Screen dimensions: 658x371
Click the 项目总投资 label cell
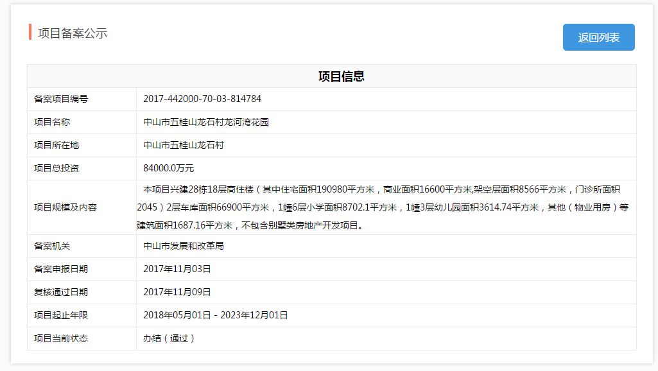tap(82, 168)
